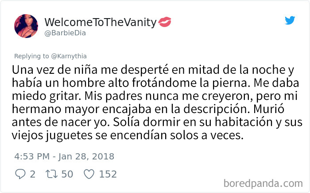The width and height of the screenshot is (310, 193).
Task: Click the "Replying to" label text
Action: (31, 56)
